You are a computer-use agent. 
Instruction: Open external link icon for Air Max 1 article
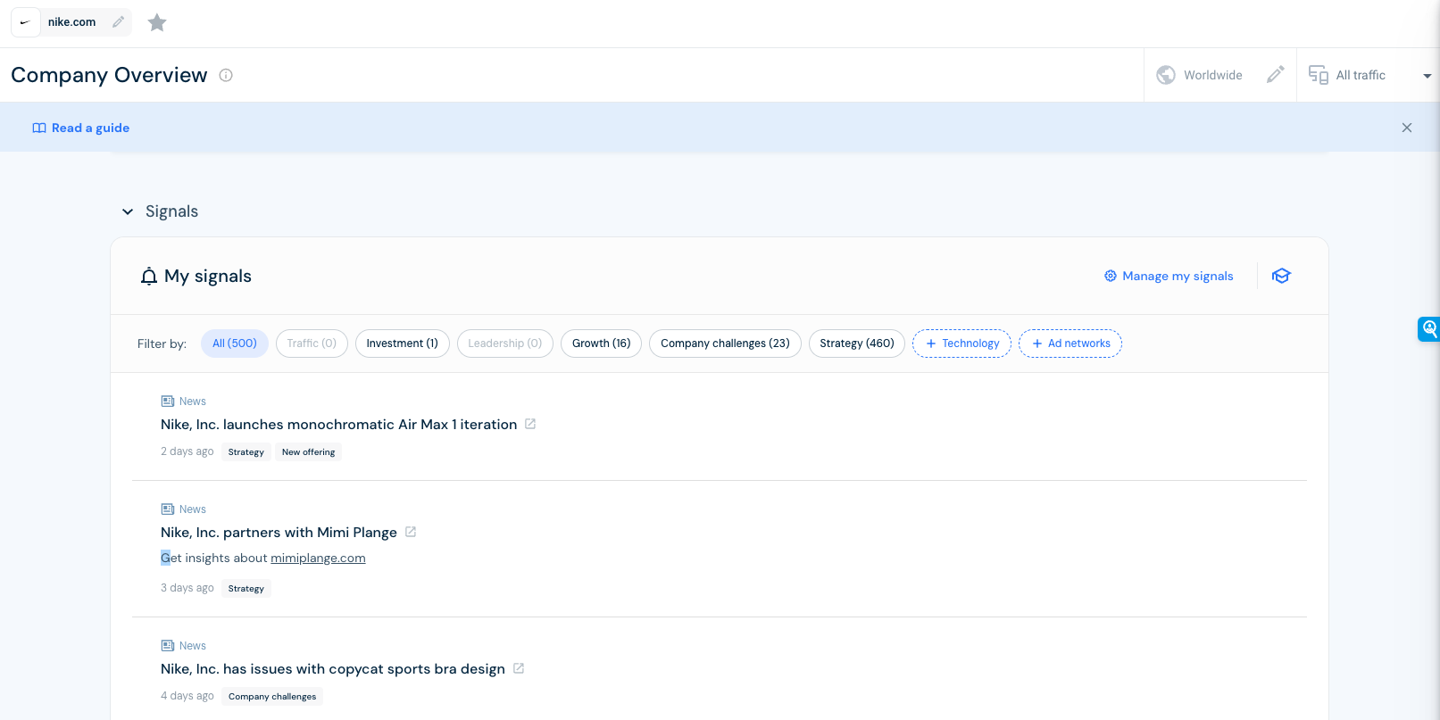click(x=530, y=424)
